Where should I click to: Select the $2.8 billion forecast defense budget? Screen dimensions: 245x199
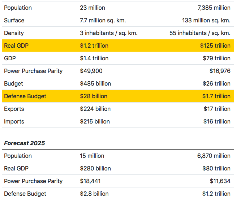pos(95,194)
